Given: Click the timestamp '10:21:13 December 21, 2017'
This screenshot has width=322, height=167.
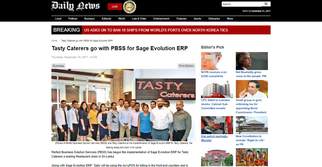Looking at the screenshot, I should click(x=256, y=11).
